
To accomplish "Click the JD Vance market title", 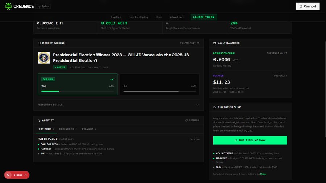I will [x=121, y=58].
